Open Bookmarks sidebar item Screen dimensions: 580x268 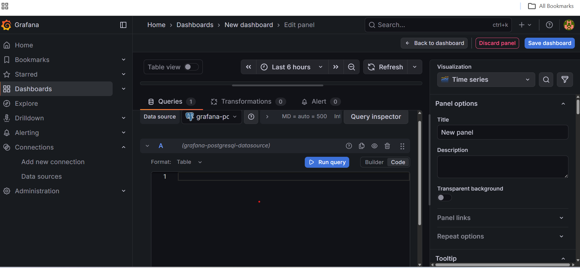pos(32,60)
